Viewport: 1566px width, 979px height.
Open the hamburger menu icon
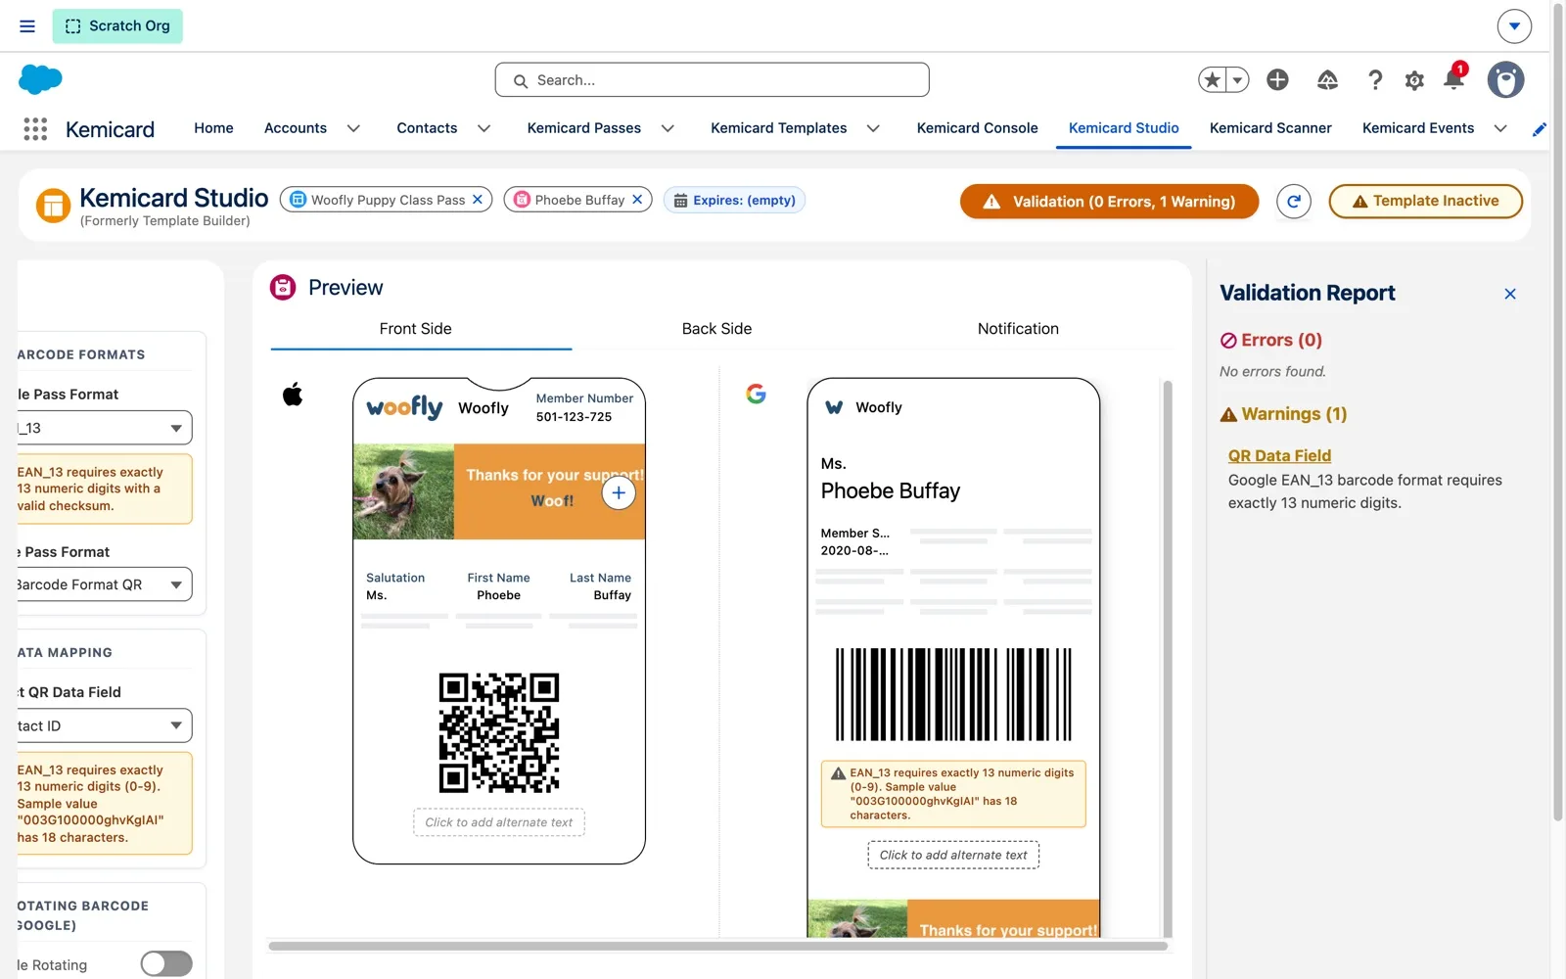point(27,26)
